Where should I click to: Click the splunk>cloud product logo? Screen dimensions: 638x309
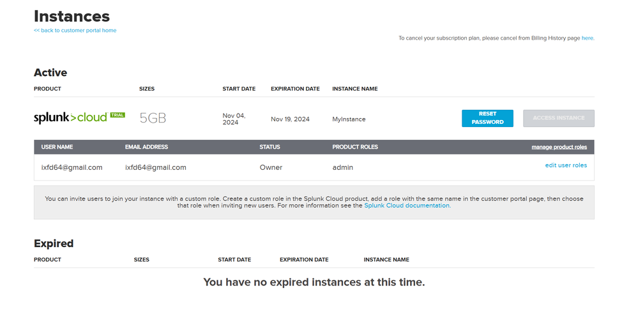71,118
